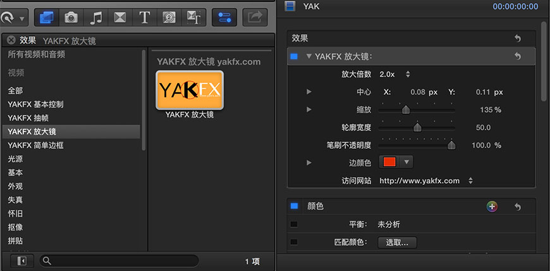Click the red 边颜色 color swatch
Image resolution: width=550 pixels, height=271 pixels.
tap(389, 162)
